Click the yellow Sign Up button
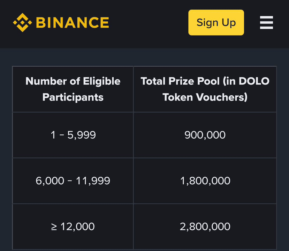 click(x=216, y=22)
